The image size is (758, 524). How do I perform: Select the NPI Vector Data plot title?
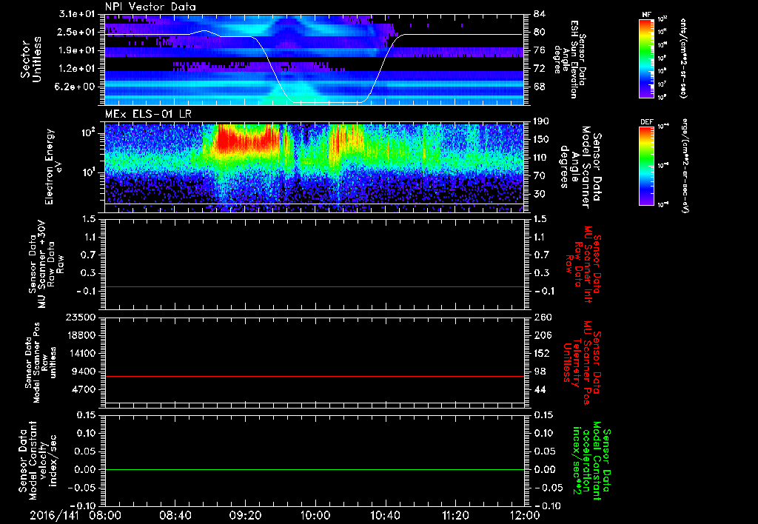(x=150, y=7)
